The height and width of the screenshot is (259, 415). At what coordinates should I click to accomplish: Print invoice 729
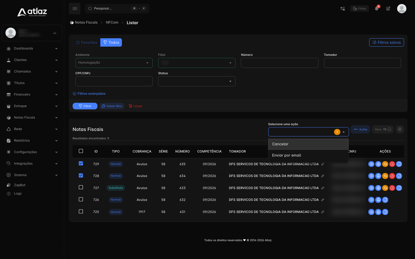coord(378,164)
